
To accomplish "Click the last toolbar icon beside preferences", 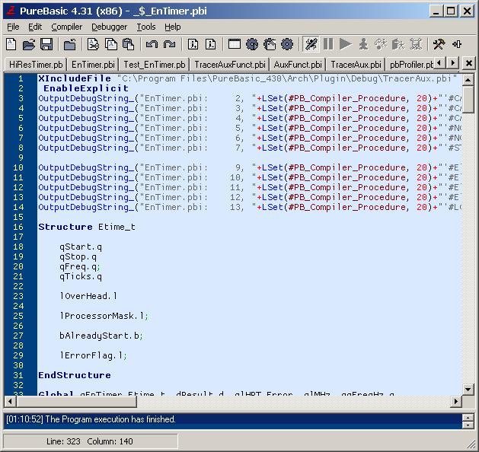I will [457, 44].
